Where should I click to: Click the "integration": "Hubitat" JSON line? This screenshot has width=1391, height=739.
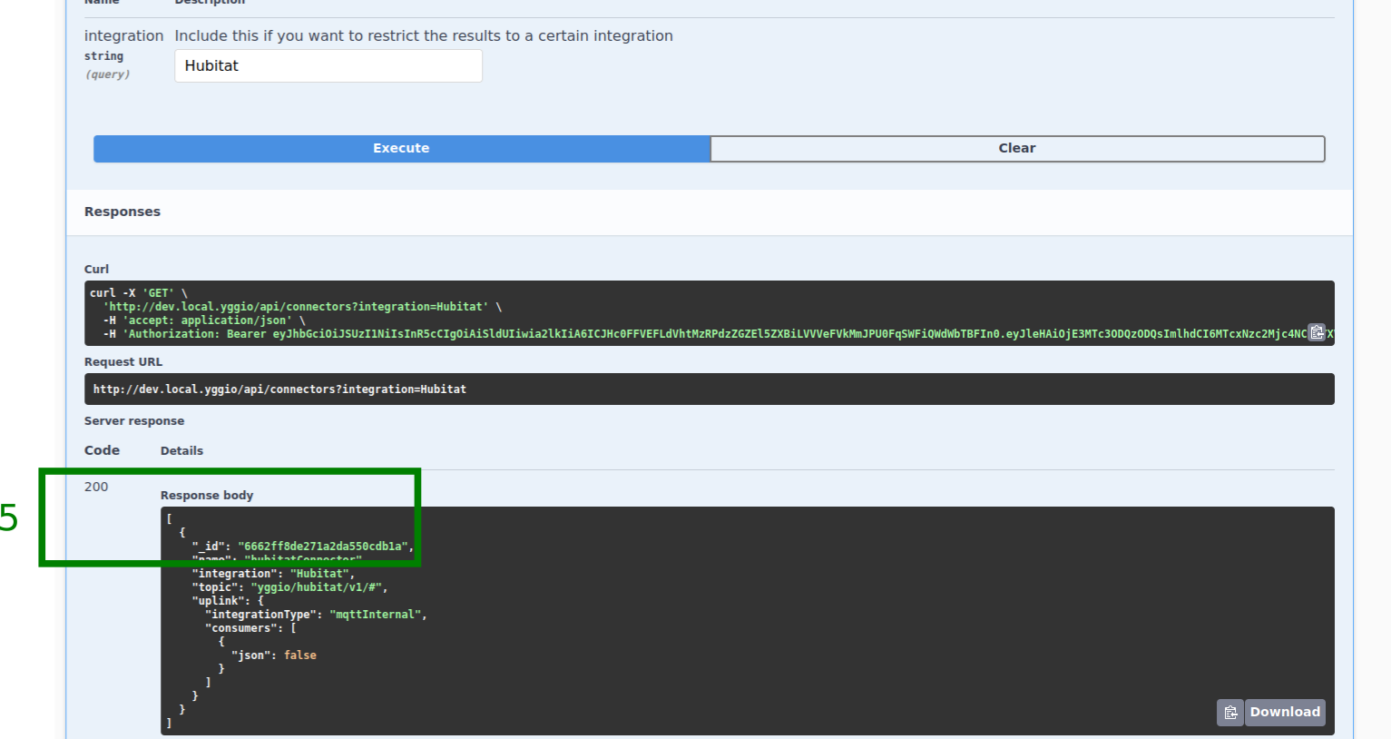[x=273, y=574]
